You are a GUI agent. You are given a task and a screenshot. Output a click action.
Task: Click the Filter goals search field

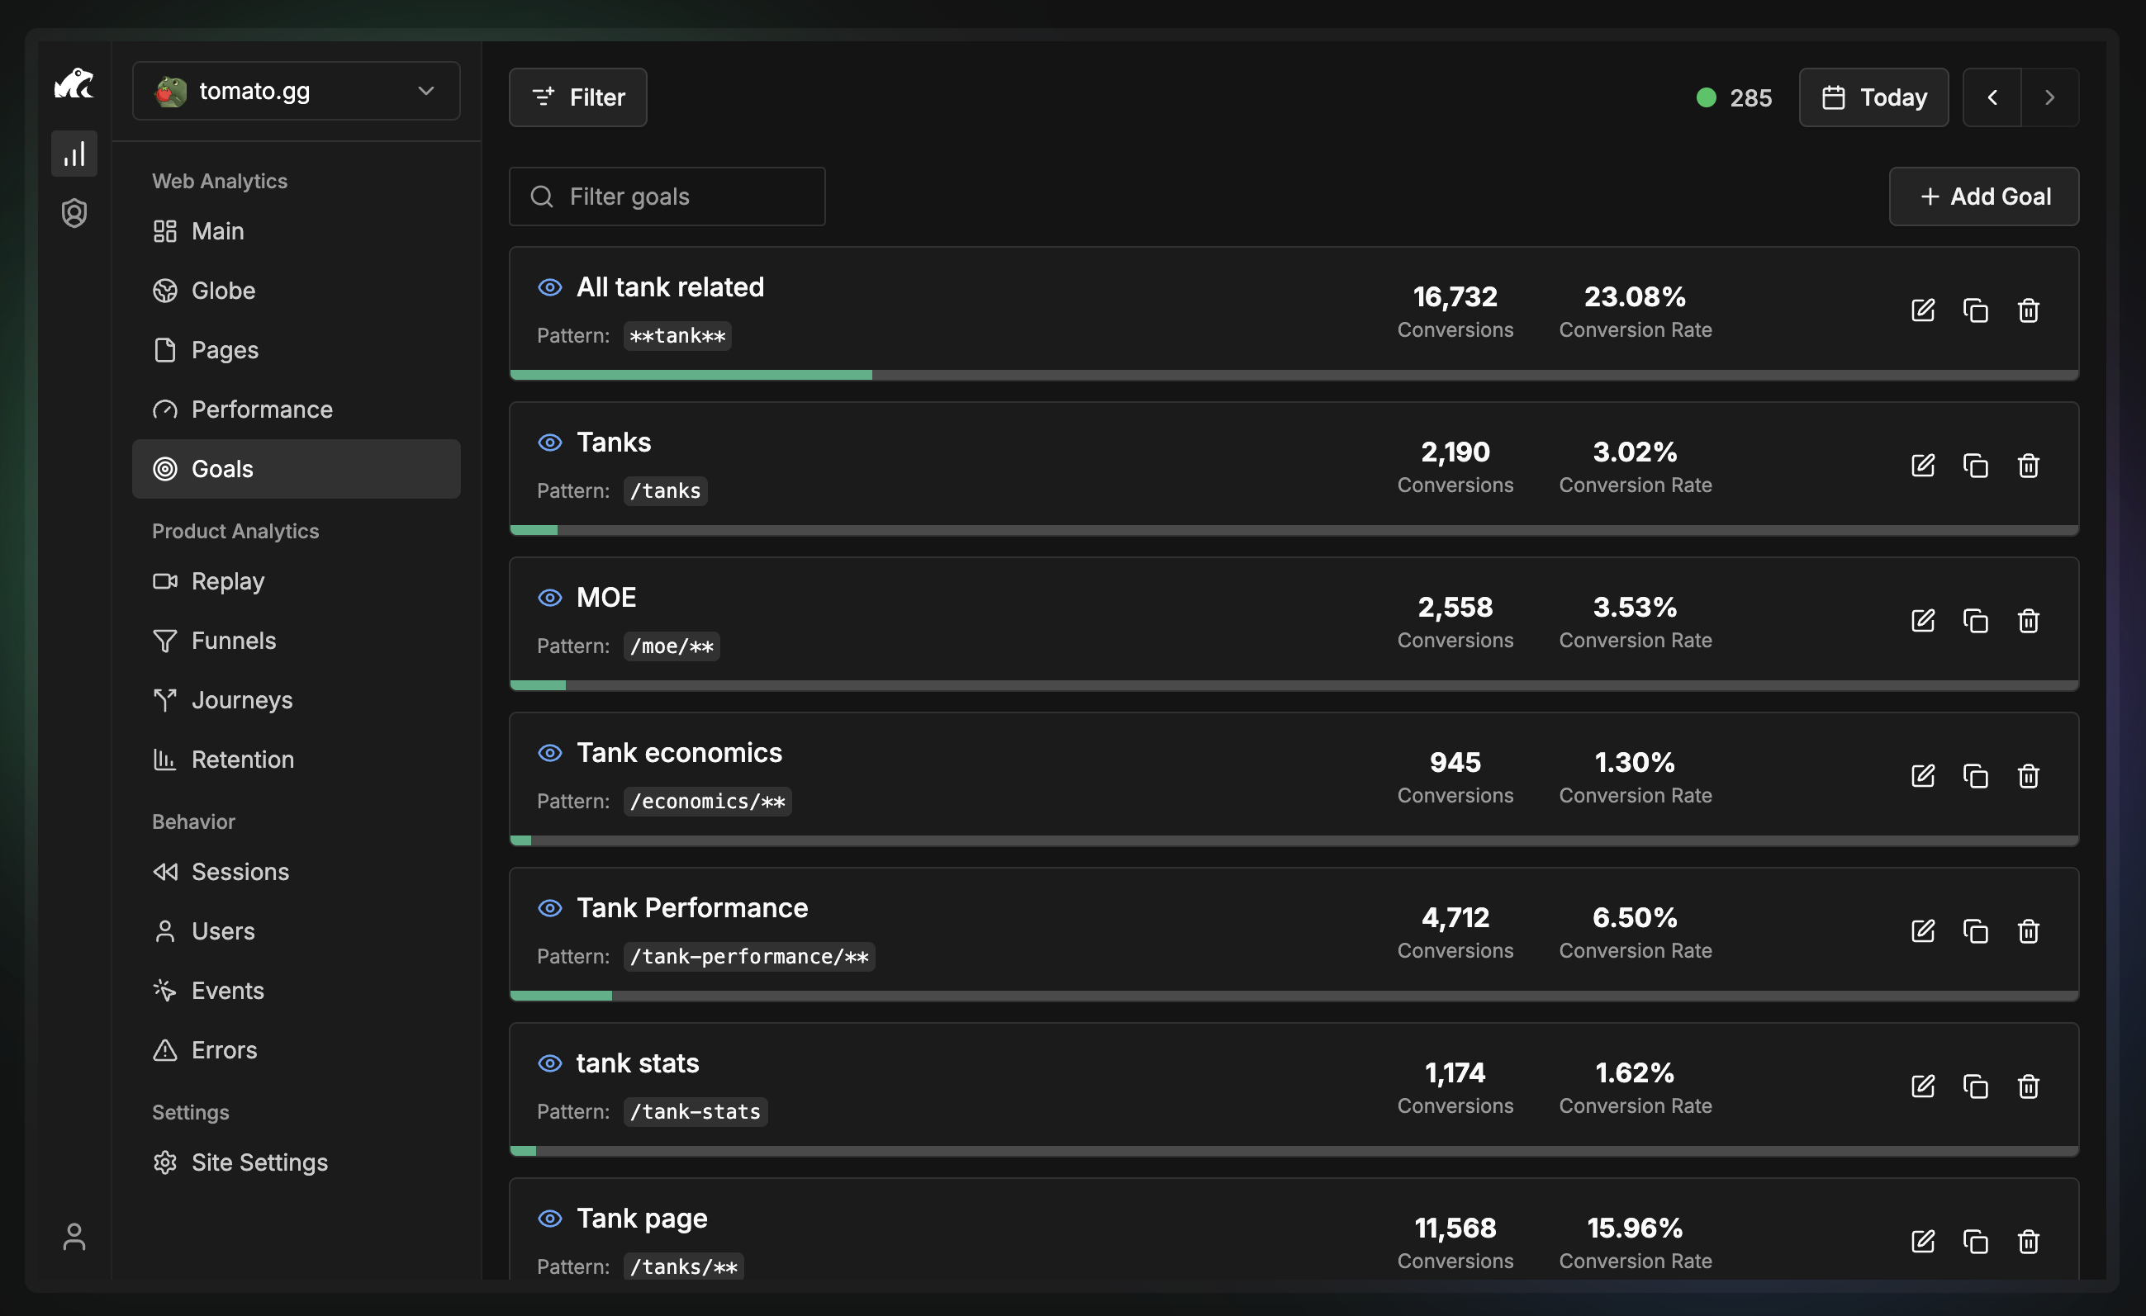[667, 196]
